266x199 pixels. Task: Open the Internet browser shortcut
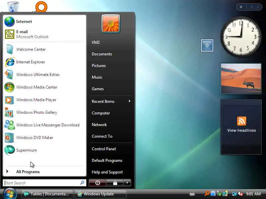tap(45, 22)
